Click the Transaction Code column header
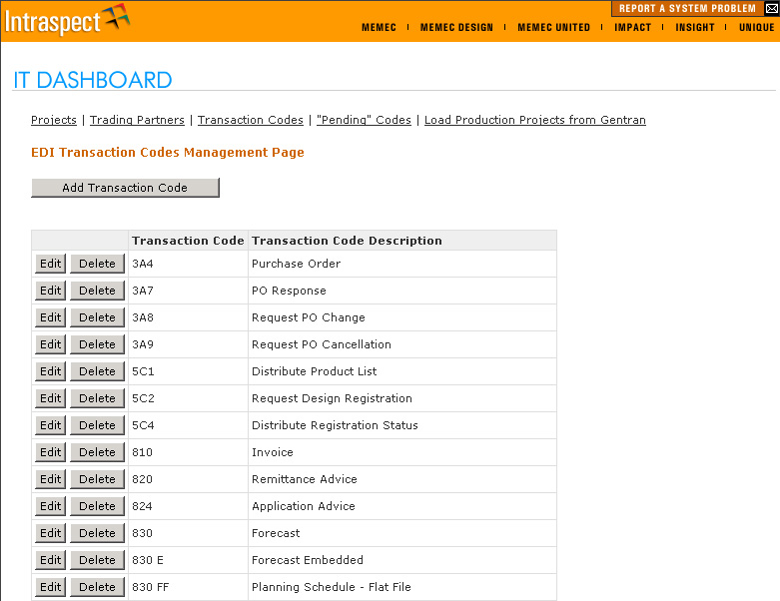780x601 pixels. (188, 241)
